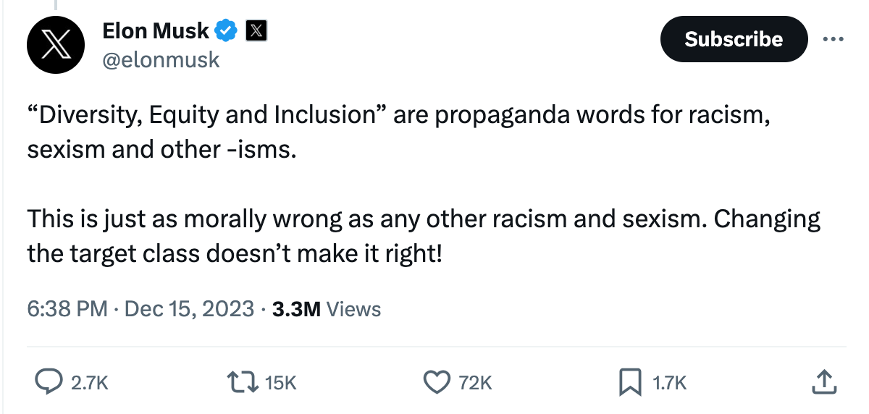The width and height of the screenshot is (869, 414).
Task: Click the blue verified checkmark badge
Action: (227, 31)
